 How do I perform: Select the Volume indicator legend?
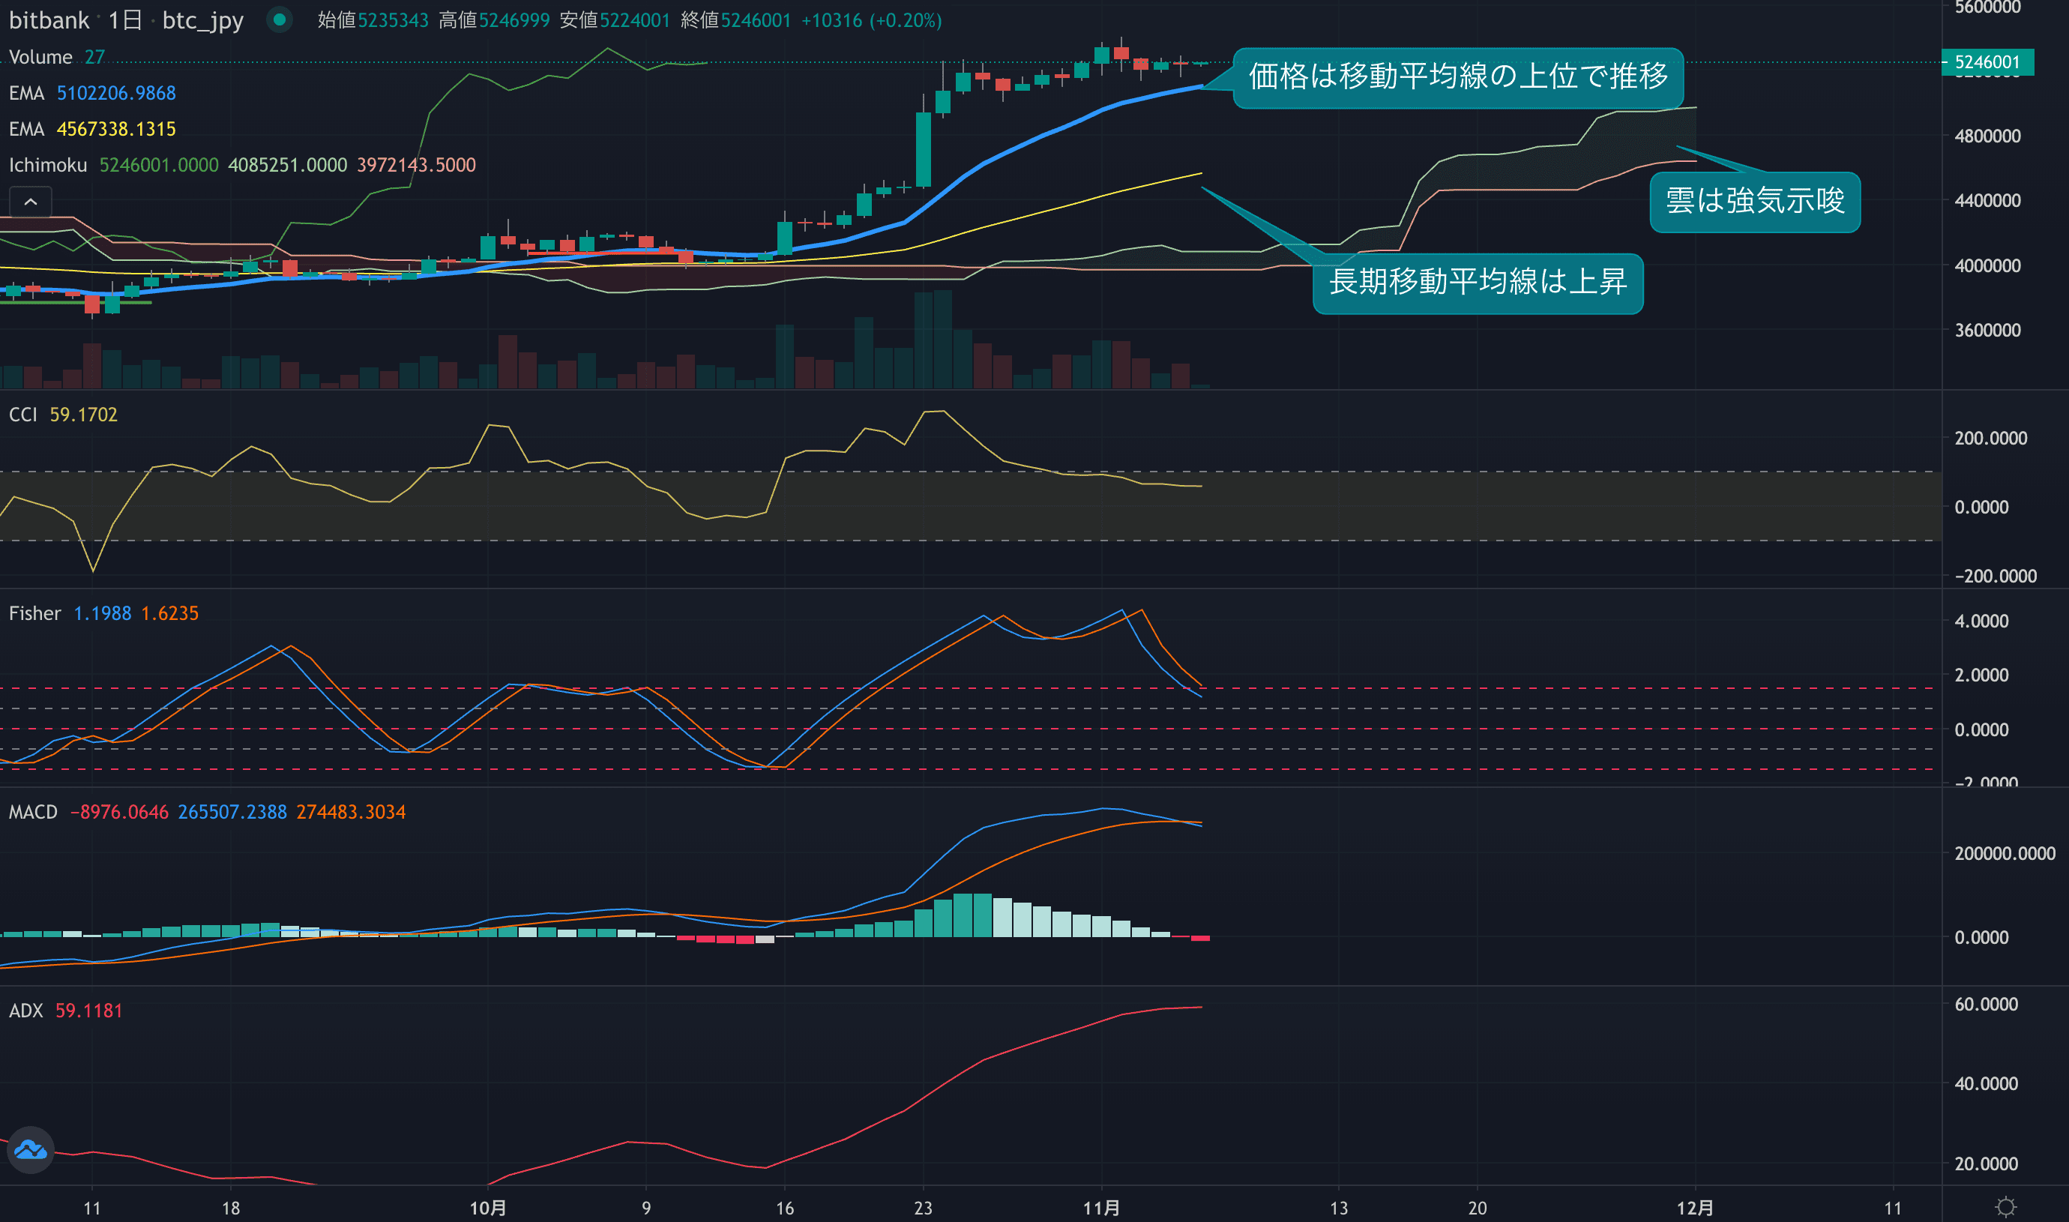tap(40, 57)
